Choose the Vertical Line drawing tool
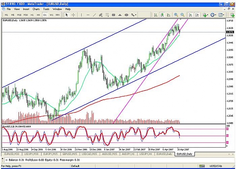Viewport: 236px width, 169px height. (82, 15)
